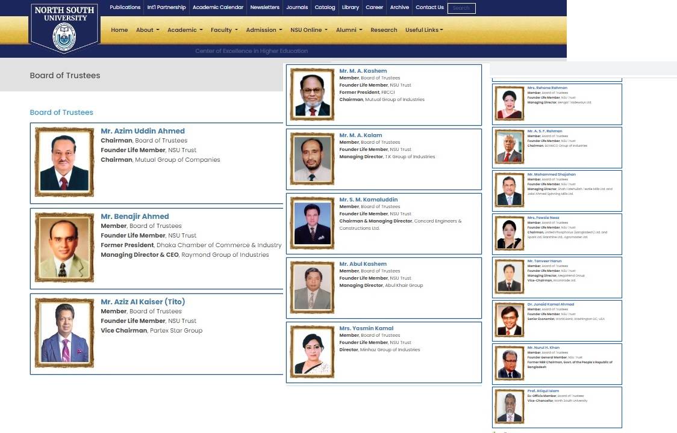This screenshot has height=433, width=677.
Task: Open the Research menu item
Action: pyautogui.click(x=384, y=29)
